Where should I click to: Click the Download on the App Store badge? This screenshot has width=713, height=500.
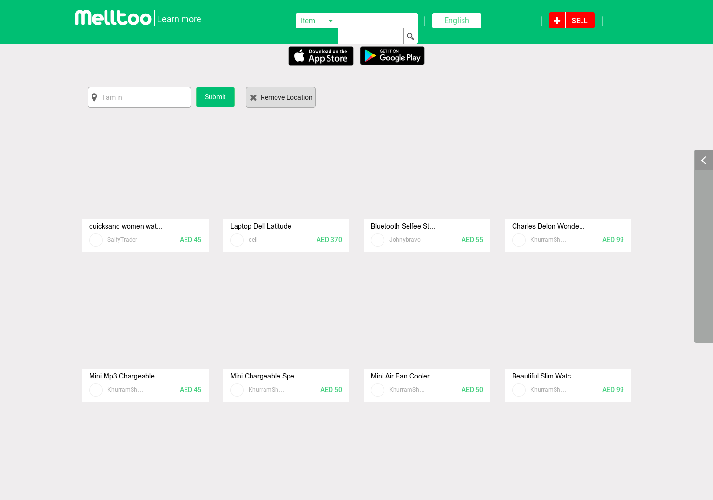pos(320,55)
